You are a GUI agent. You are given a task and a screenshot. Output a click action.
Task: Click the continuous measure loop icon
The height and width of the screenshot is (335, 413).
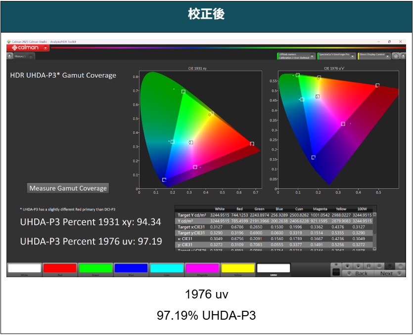click(x=379, y=266)
